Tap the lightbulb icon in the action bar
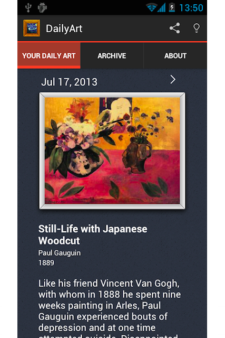The width and height of the screenshot is (225, 338). coord(196,28)
